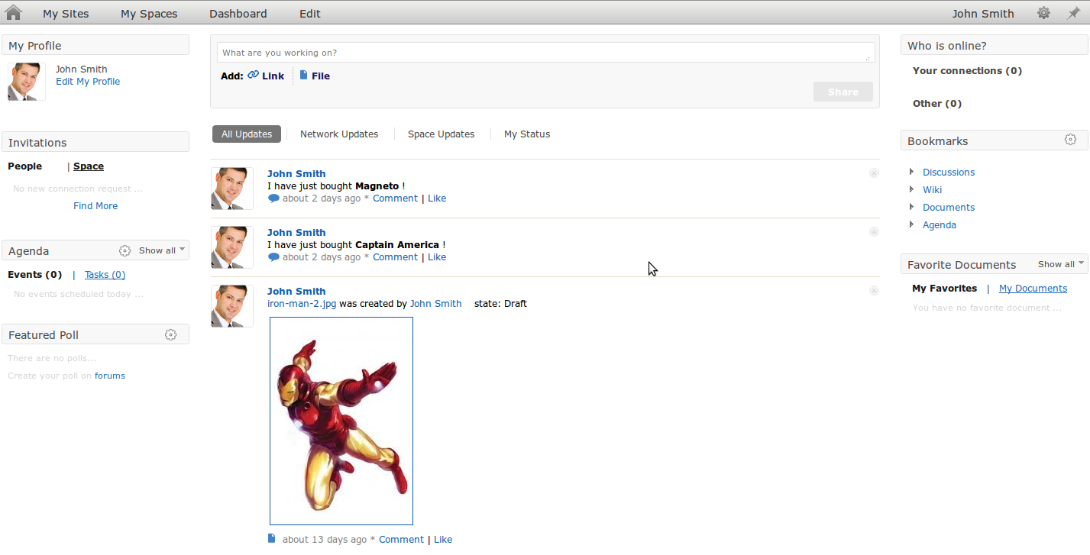Click the link chain icon beside Add
Image resolution: width=1090 pixels, height=555 pixels.
[x=254, y=75]
